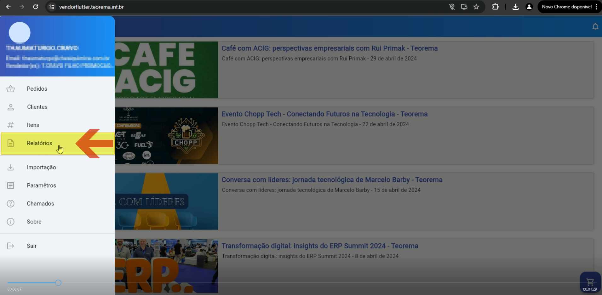Select the Relatórios menu item
The height and width of the screenshot is (295, 602).
point(58,143)
